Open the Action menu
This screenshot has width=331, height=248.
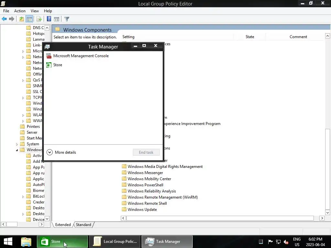tap(20, 11)
